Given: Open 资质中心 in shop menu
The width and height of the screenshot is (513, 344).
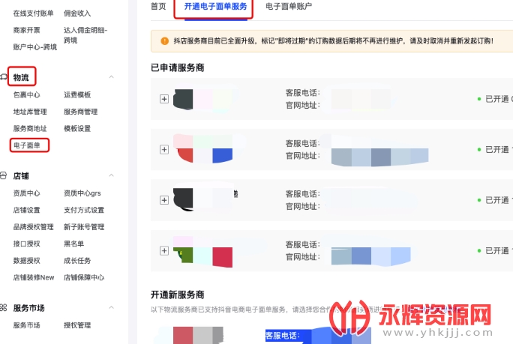Looking at the screenshot, I should (26, 193).
